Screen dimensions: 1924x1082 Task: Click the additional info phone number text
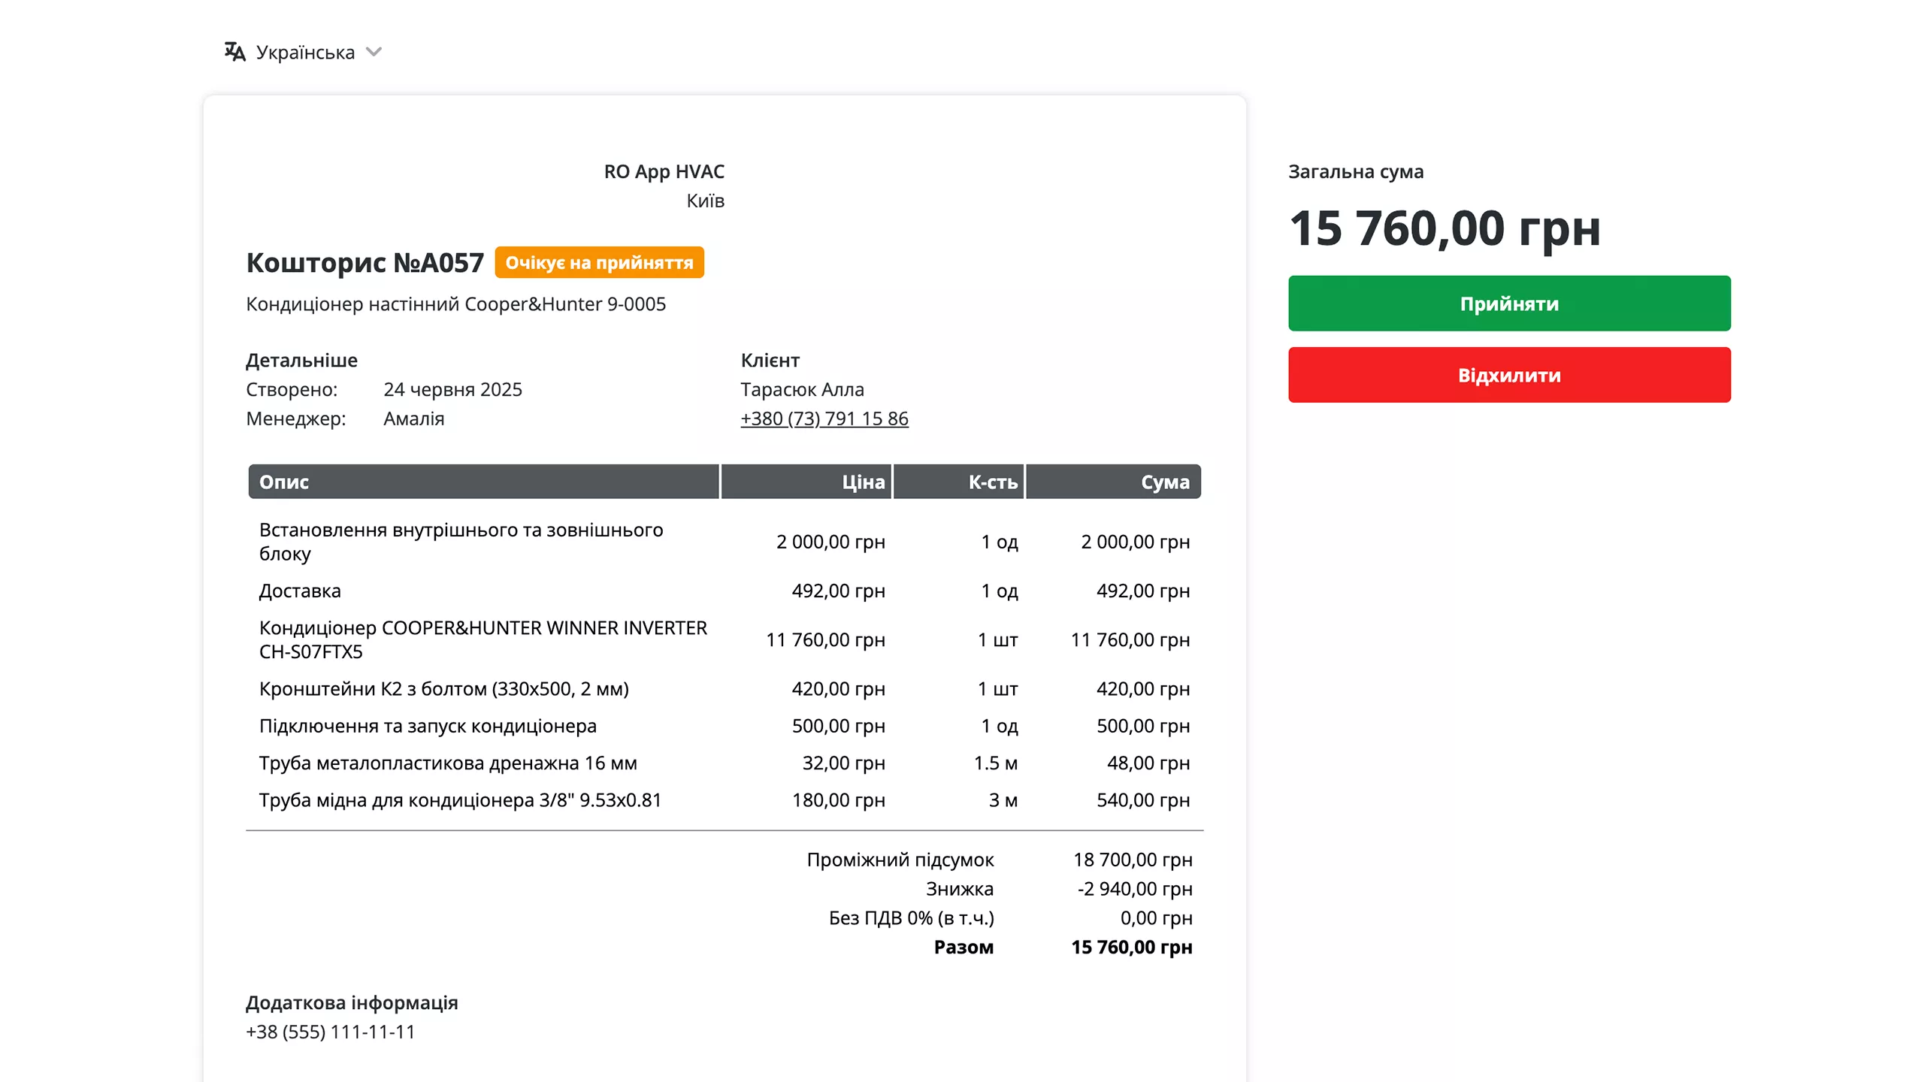point(330,1032)
